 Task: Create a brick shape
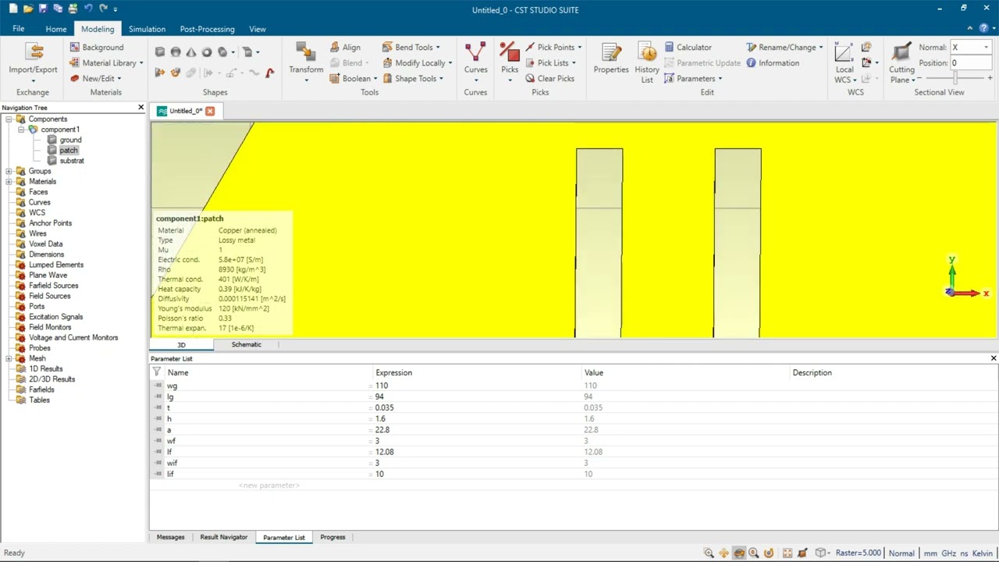160,52
